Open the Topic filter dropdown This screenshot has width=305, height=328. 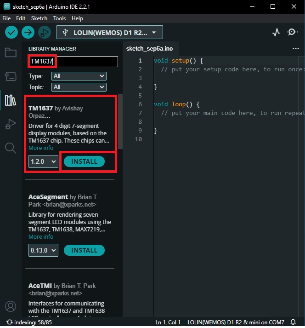79,87
